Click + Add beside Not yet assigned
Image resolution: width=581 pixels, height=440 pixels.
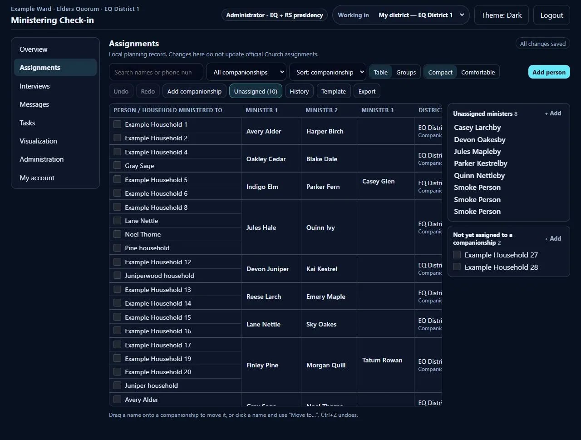pos(553,238)
